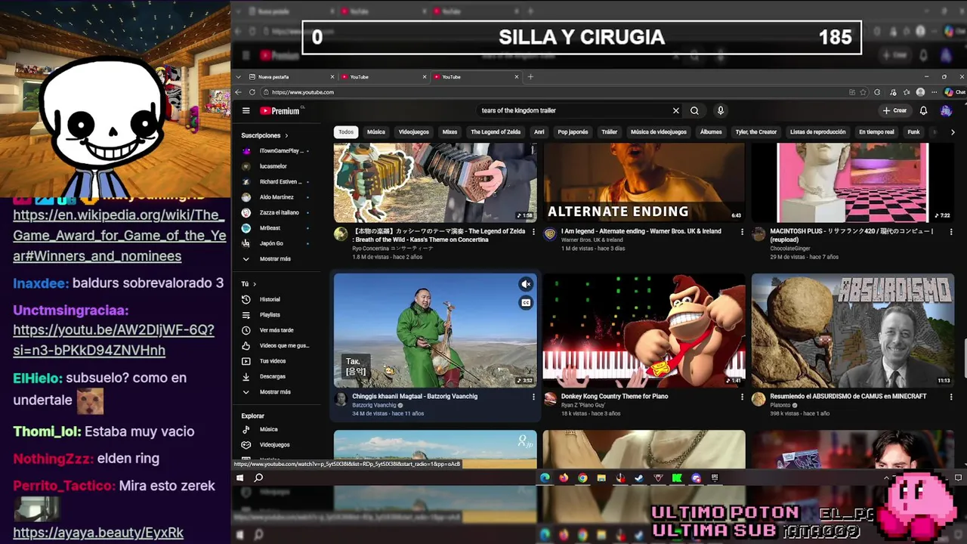967x544 pixels.
Task: Open MACINTOSH PLUS video thumbnail
Action: click(853, 182)
